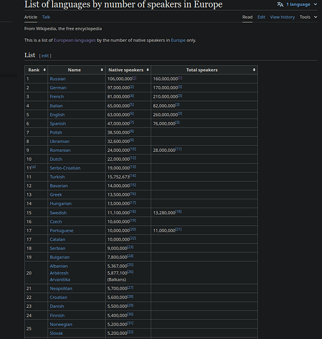Open the Russian language link
The width and height of the screenshot is (322, 339).
coord(58,79)
